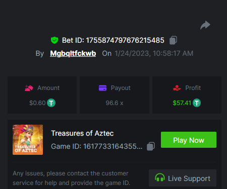Image resolution: width=227 pixels, height=189 pixels.
Task: Click the Tether coin icon beside $0.60
Action: [x=51, y=103]
